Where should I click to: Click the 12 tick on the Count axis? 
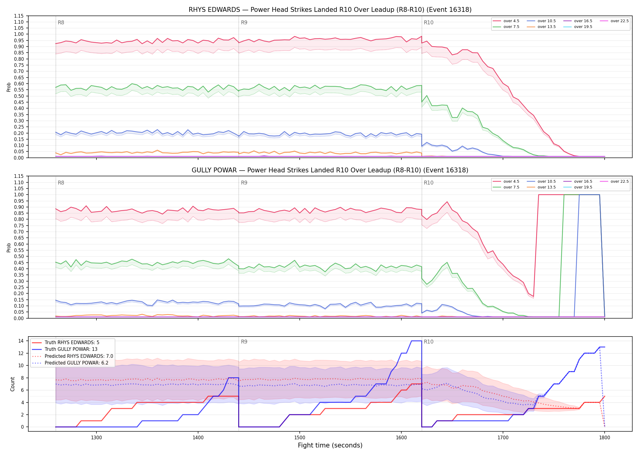pos(21,353)
